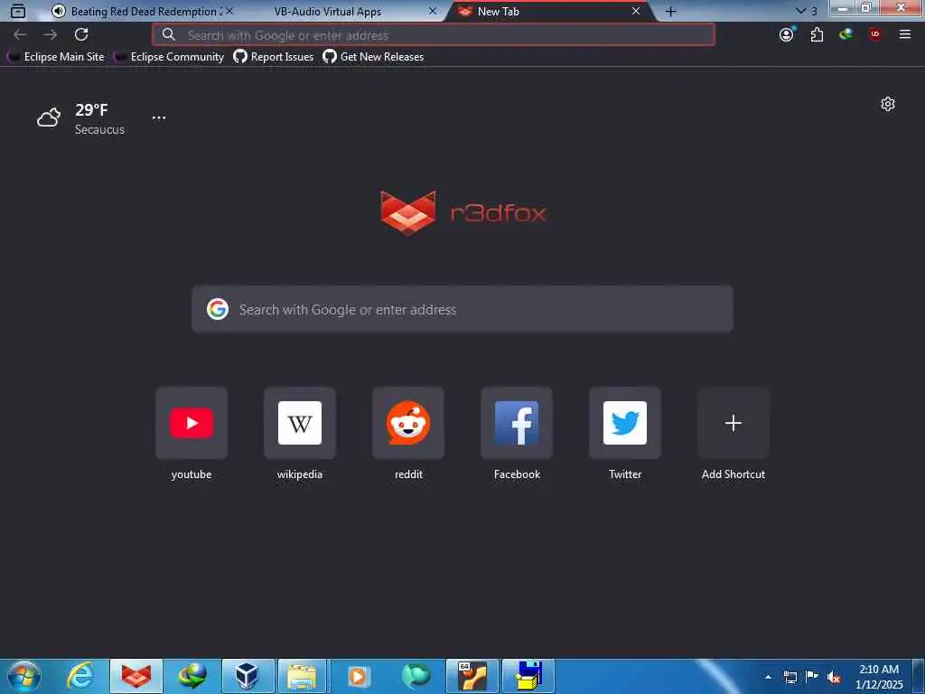
Task: Close the Beating Red Dead Redemption tab
Action: [229, 11]
